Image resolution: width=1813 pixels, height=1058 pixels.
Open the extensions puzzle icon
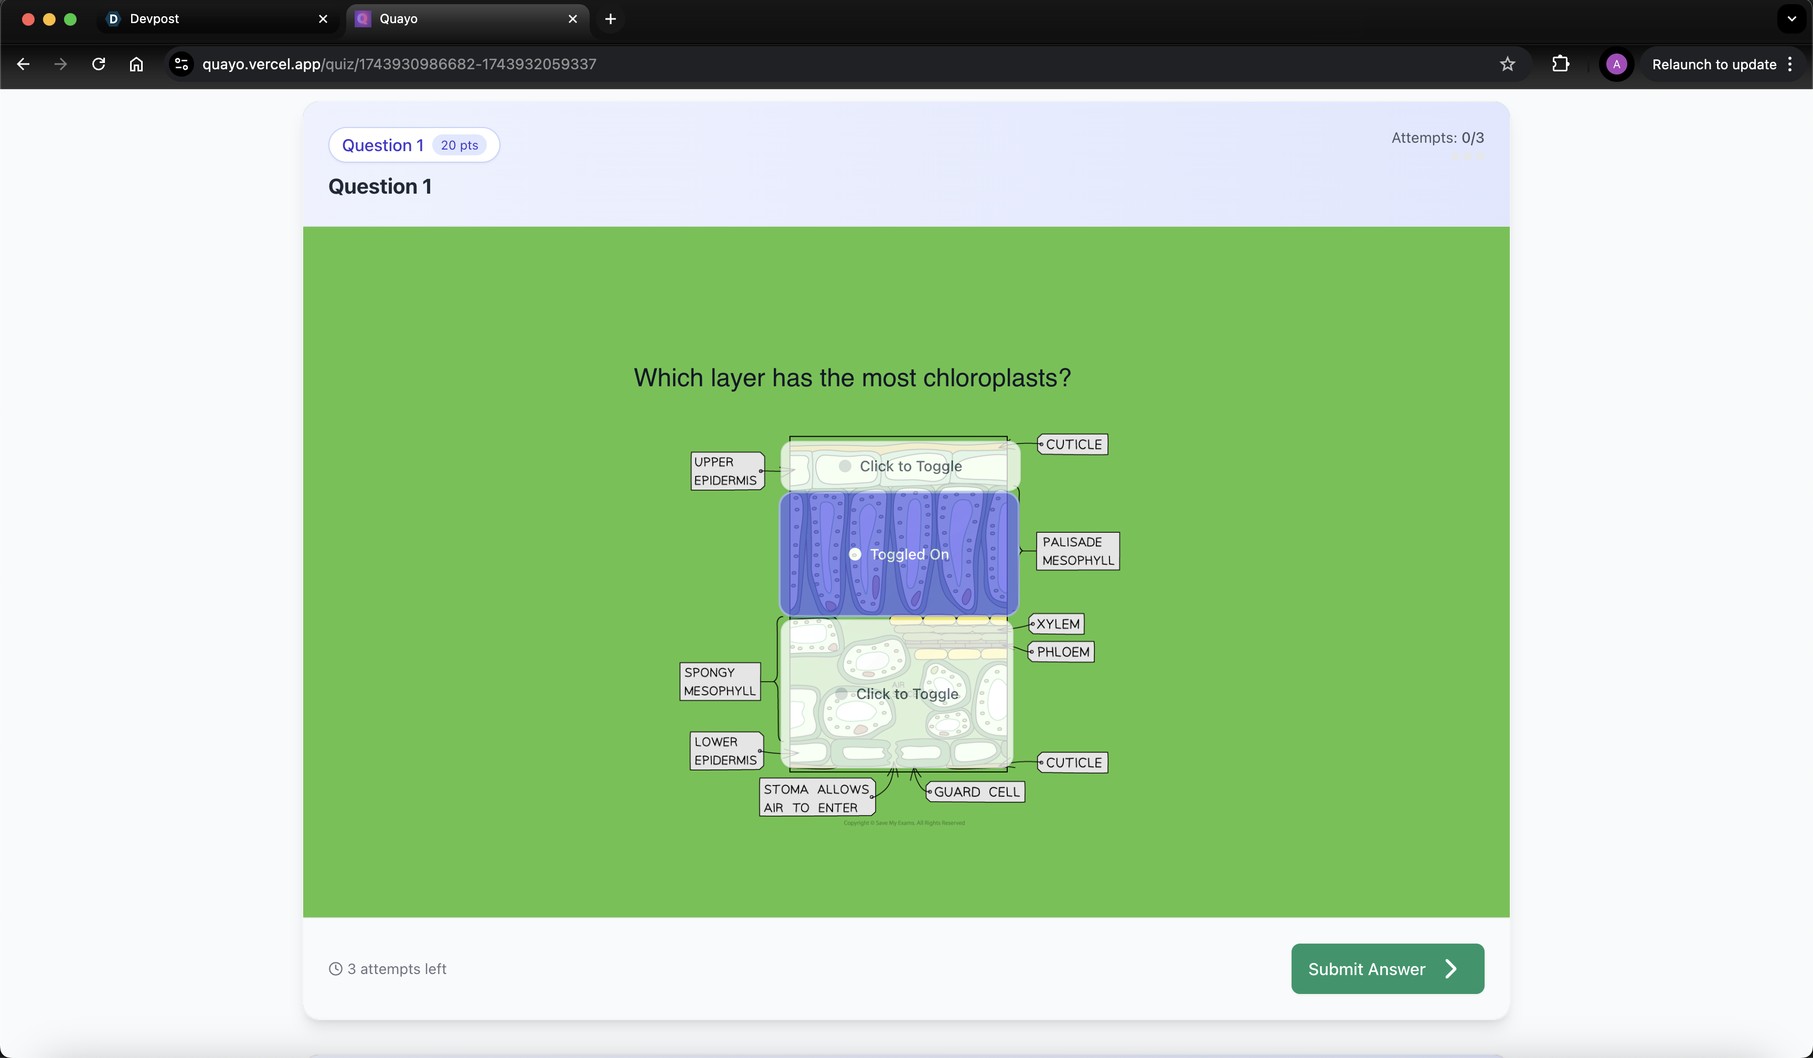pos(1560,64)
